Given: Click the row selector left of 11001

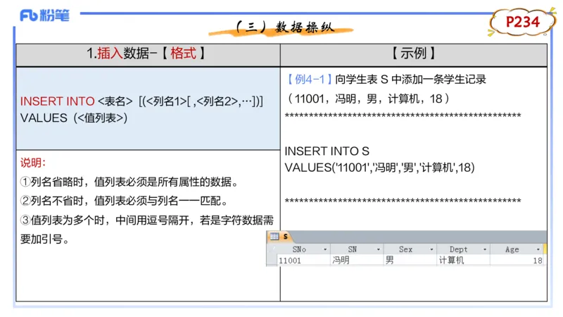Looking at the screenshot, I should [272, 260].
